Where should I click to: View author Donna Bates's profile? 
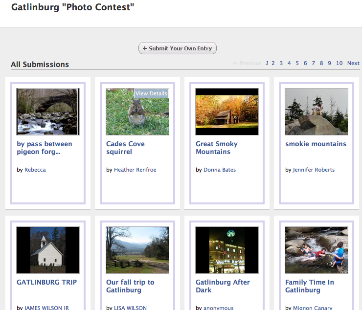(x=220, y=170)
